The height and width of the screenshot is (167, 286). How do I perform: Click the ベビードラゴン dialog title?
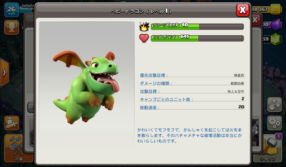point(141,11)
